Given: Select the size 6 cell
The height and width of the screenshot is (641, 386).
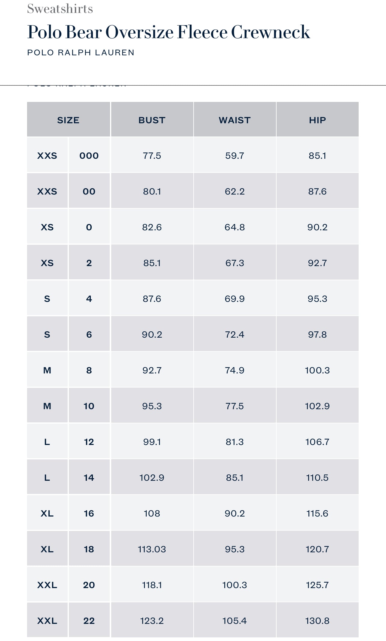Looking at the screenshot, I should coord(89,334).
